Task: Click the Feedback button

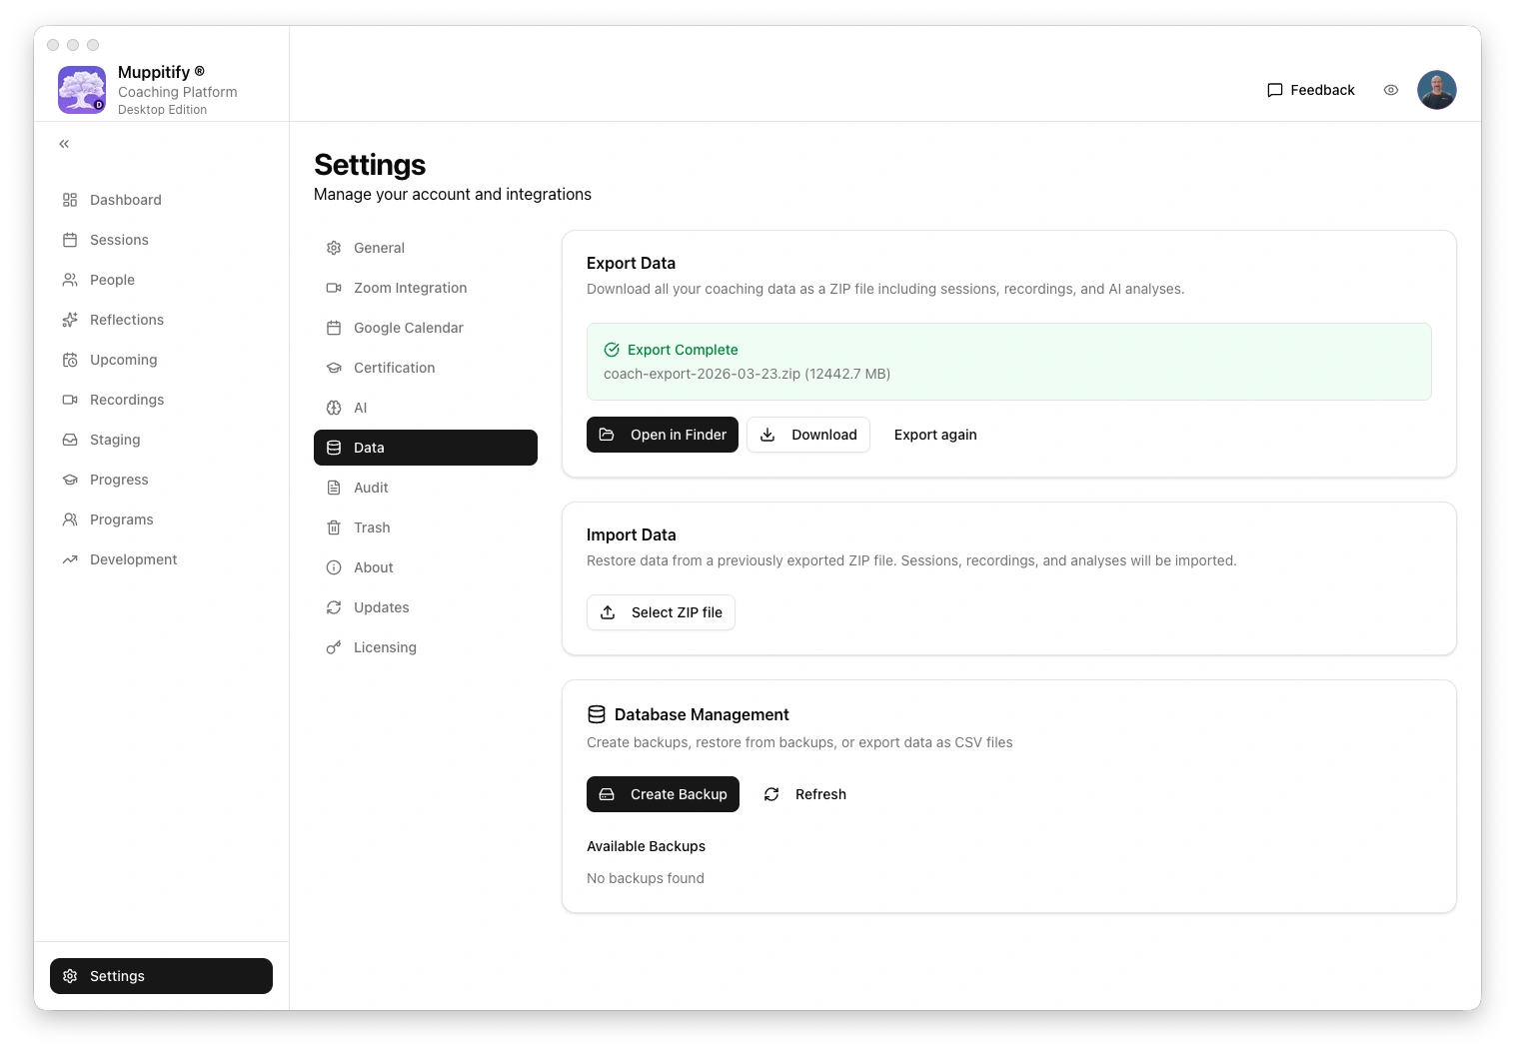Action: point(1310,90)
